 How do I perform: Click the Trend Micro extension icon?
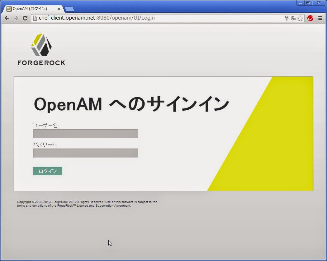(x=310, y=18)
